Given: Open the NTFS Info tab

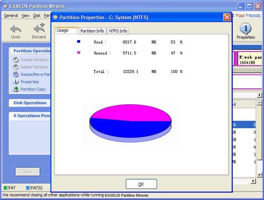Looking at the screenshot, I should 118,31.
